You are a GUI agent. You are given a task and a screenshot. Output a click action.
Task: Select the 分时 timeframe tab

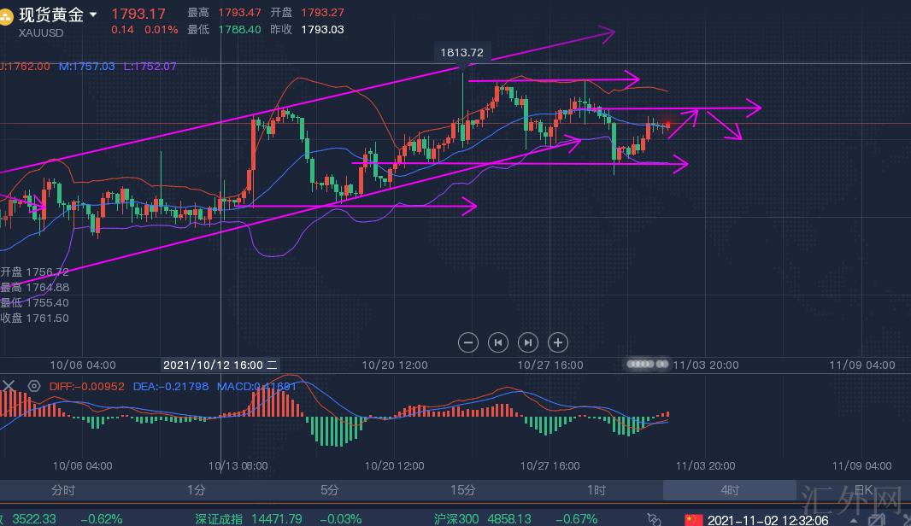[x=63, y=490]
